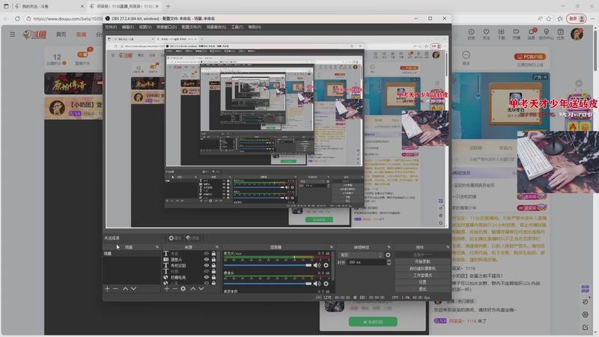Pop out the Scenes dock panel
This screenshot has height=337, width=599.
pos(157,247)
